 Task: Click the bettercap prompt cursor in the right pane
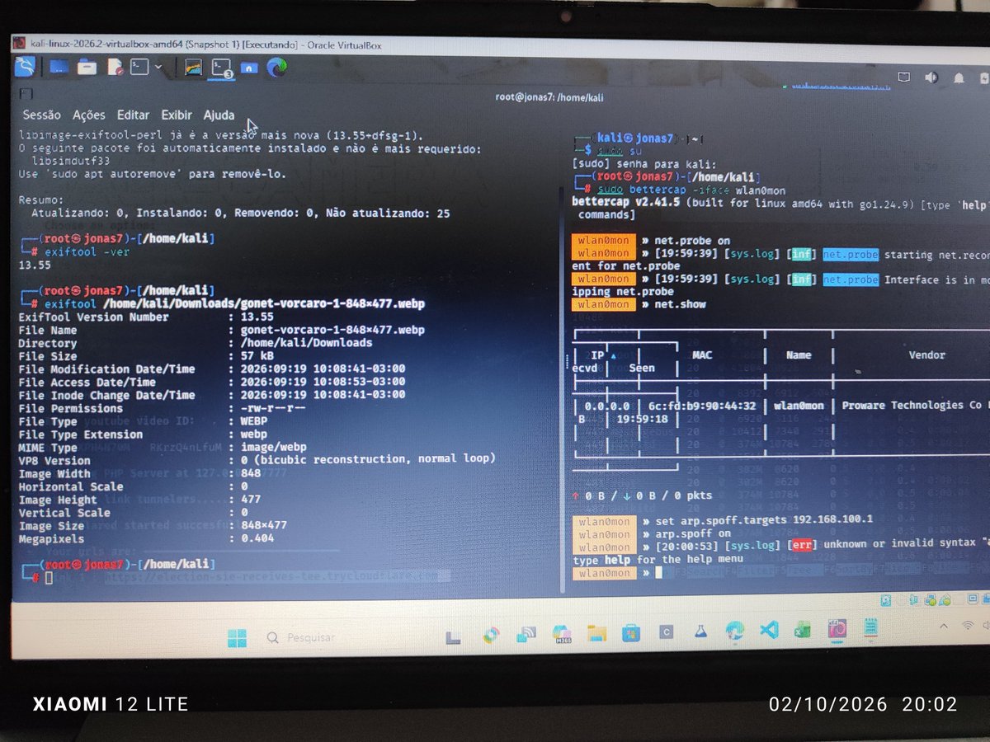658,572
